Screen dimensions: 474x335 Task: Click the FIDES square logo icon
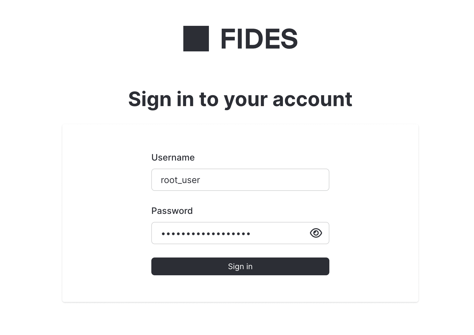(196, 39)
